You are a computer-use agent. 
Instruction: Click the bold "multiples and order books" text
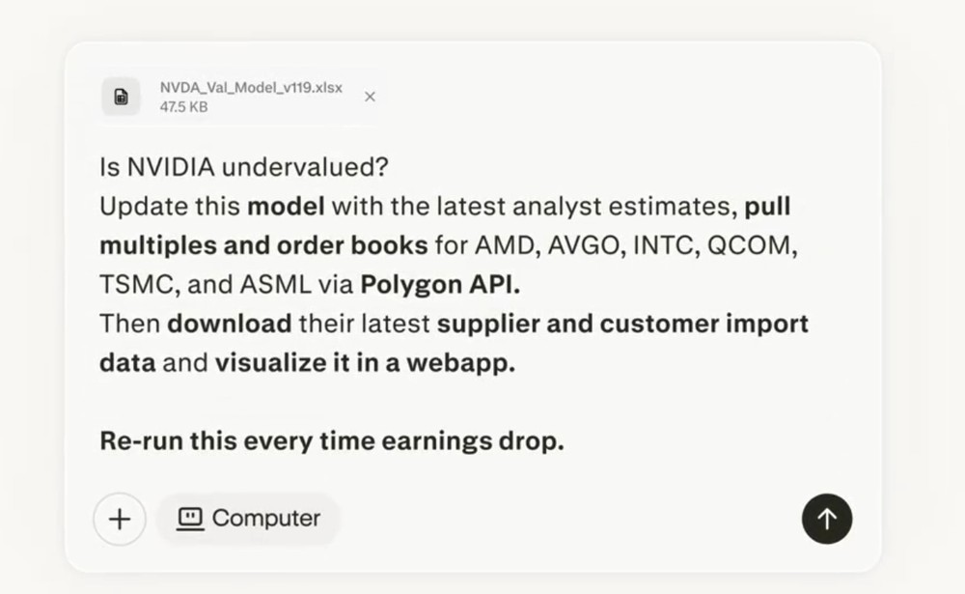(x=263, y=245)
